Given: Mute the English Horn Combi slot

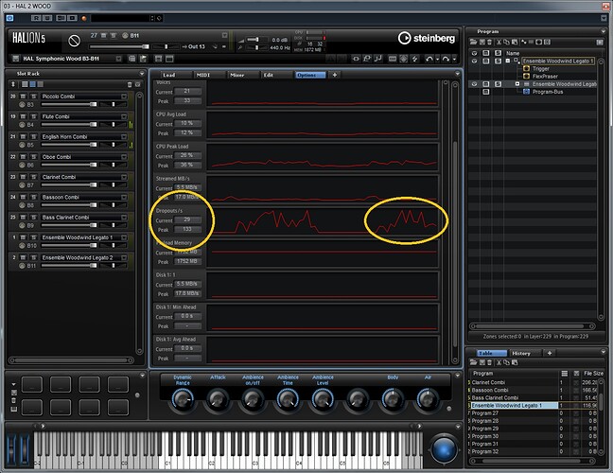Looking at the screenshot, I should (24, 137).
